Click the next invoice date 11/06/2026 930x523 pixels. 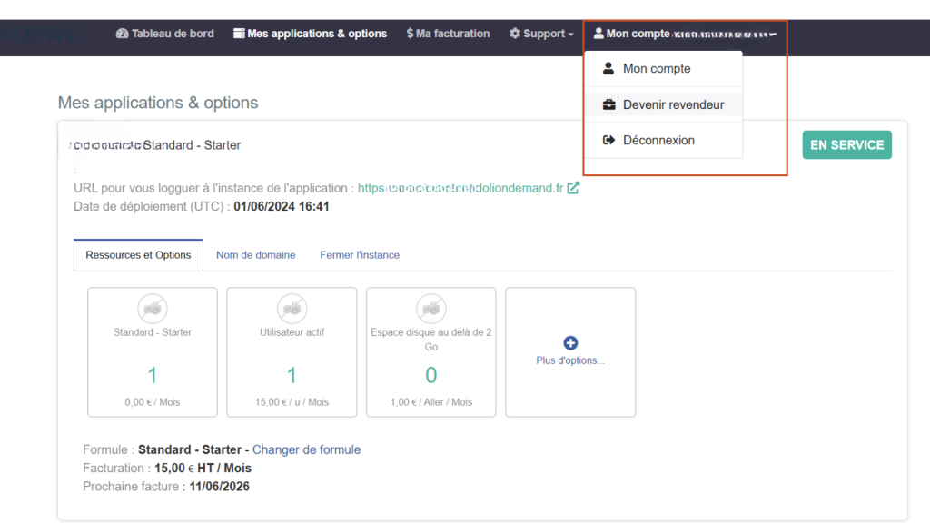tap(220, 487)
